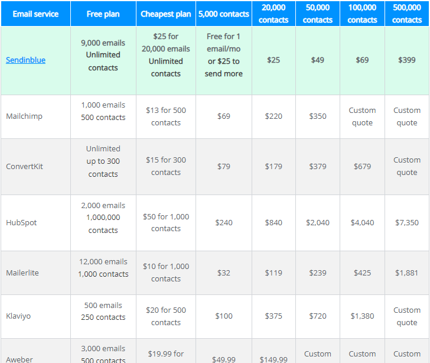
Task: Select the HubSpot row name
Action: point(21,222)
